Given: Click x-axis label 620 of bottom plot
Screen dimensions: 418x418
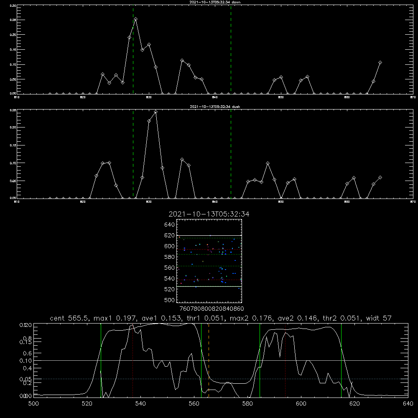Looking at the screenshot, I should pyautogui.click(x=354, y=404).
